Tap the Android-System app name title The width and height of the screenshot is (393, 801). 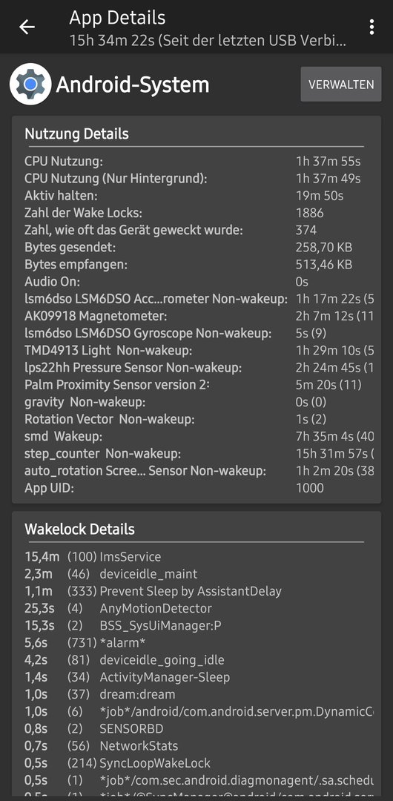coord(133,85)
